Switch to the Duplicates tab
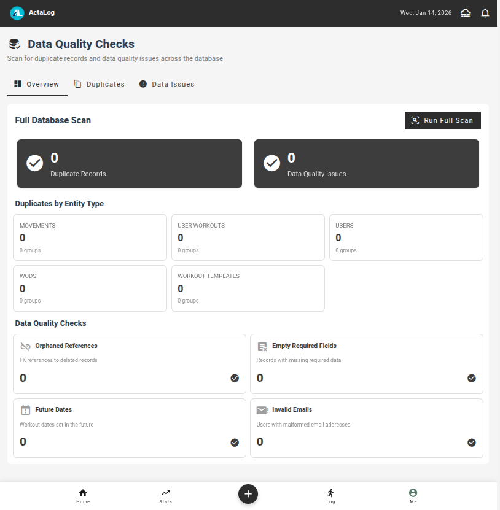 pyautogui.click(x=99, y=84)
